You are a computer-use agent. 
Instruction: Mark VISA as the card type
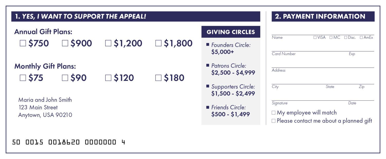[315, 38]
